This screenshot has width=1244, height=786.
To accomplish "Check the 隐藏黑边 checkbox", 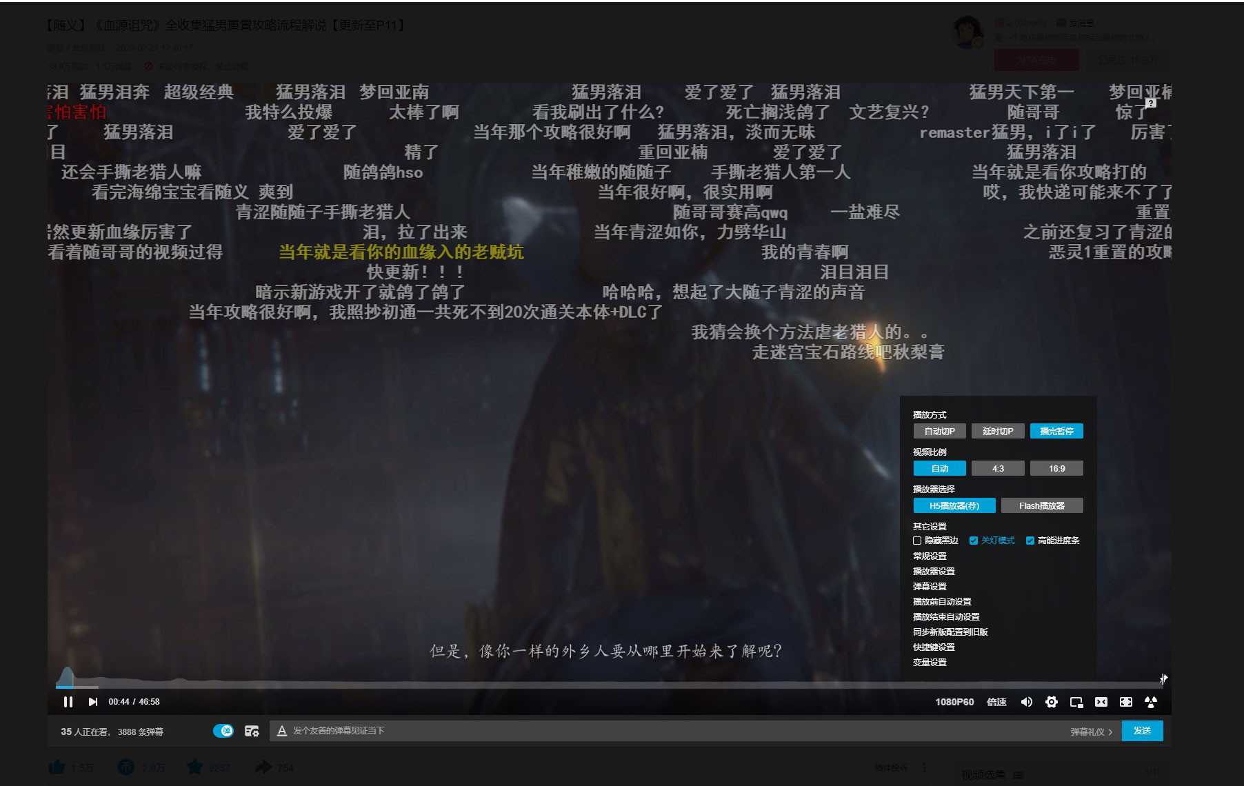I will point(917,541).
